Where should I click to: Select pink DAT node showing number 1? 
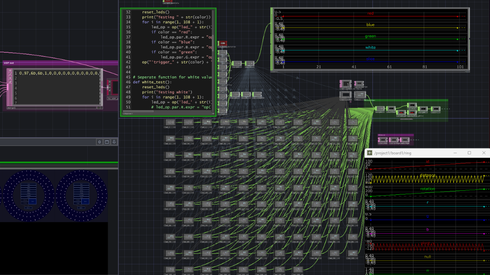(346, 84)
